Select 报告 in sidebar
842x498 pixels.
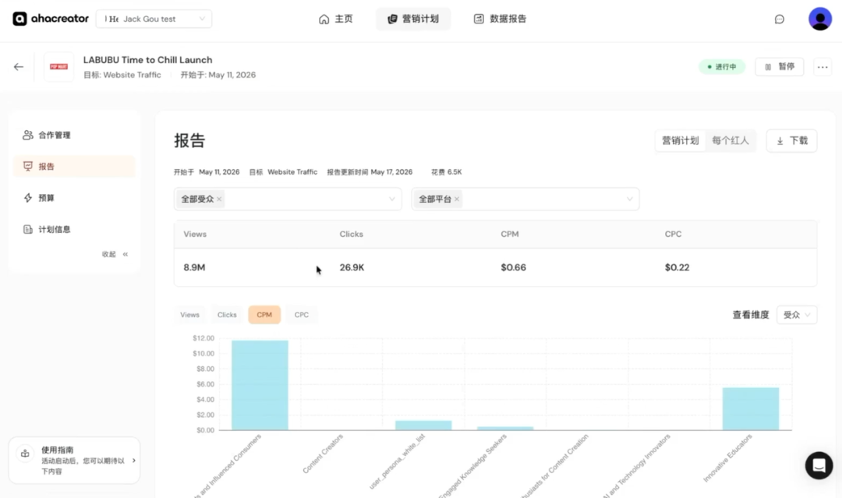[74, 166]
